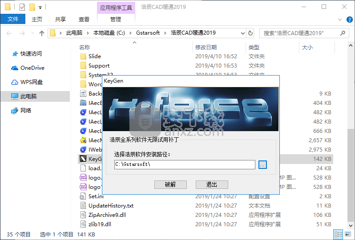Image resolution: width=355 pixels, height=240 pixels.
Task: Select the logo BMP file icon at 785
Action: (x=83, y=178)
